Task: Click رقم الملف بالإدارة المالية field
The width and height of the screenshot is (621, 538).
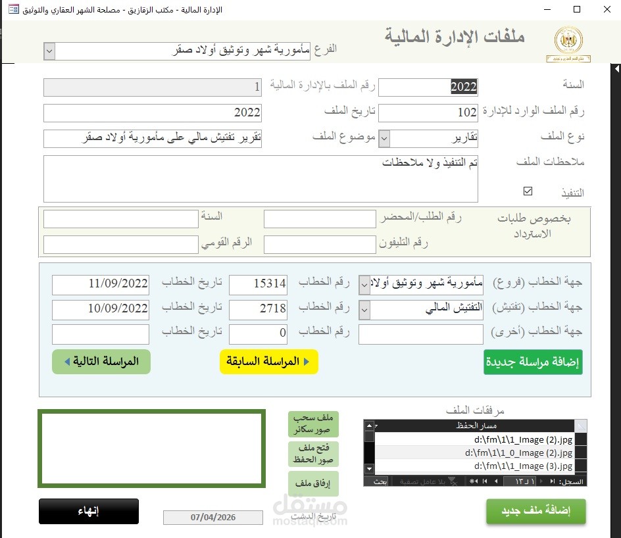Action: tap(153, 87)
